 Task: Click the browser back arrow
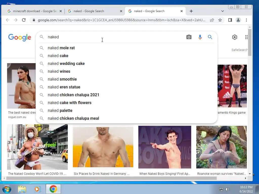8,20
